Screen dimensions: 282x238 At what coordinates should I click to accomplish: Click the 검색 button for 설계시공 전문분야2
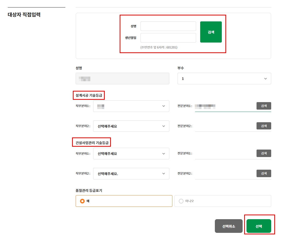263,126
